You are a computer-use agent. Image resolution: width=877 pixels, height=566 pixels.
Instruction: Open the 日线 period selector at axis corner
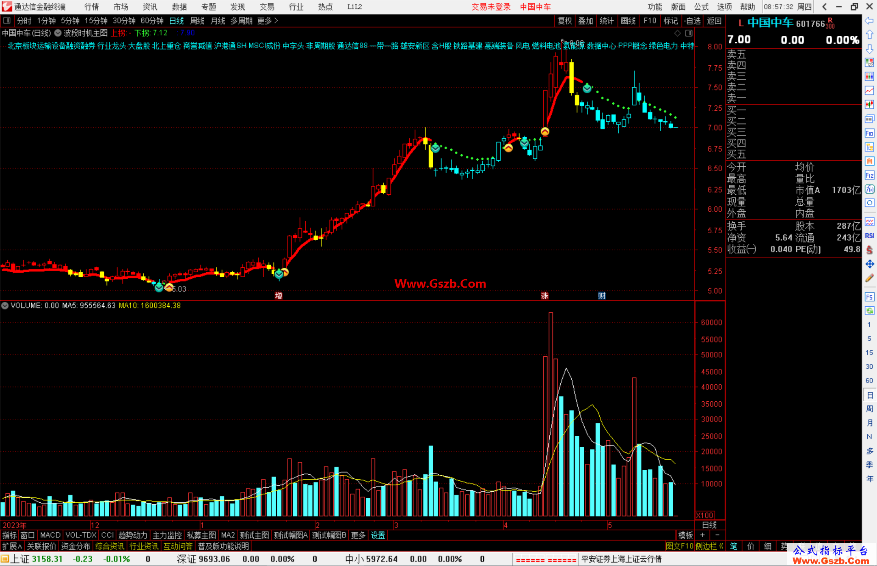[709, 525]
